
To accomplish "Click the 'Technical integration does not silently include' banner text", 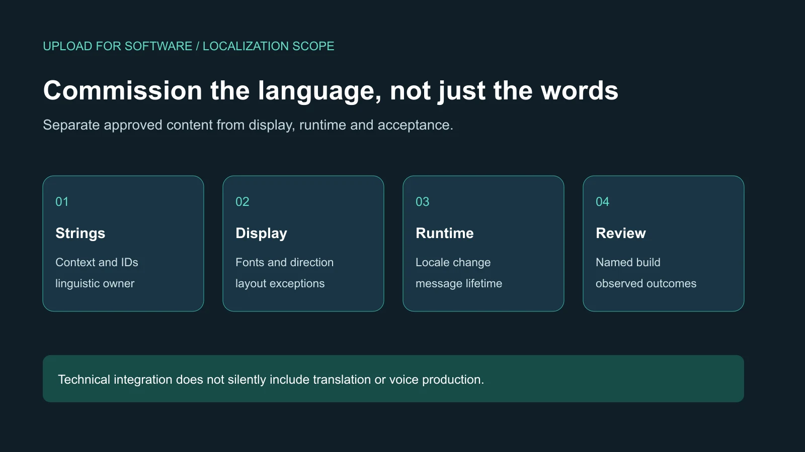I will point(271,380).
